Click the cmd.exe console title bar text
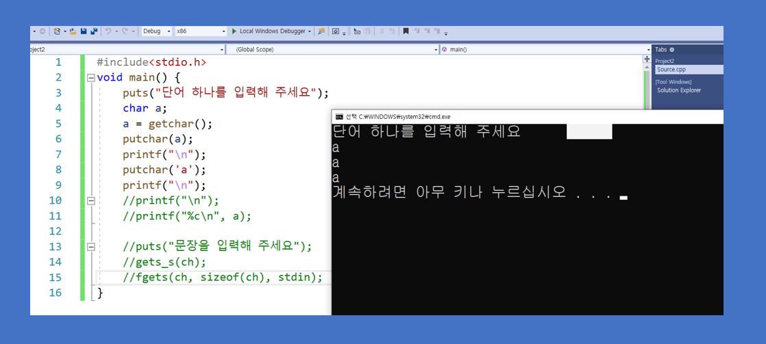Viewport: 766px width, 344px height. 397,117
